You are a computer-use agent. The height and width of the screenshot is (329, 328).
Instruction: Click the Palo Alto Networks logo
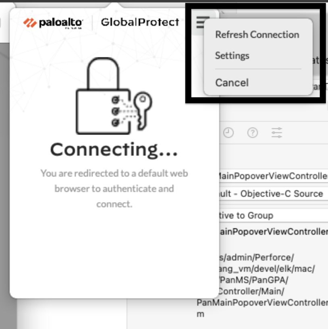pos(53,23)
